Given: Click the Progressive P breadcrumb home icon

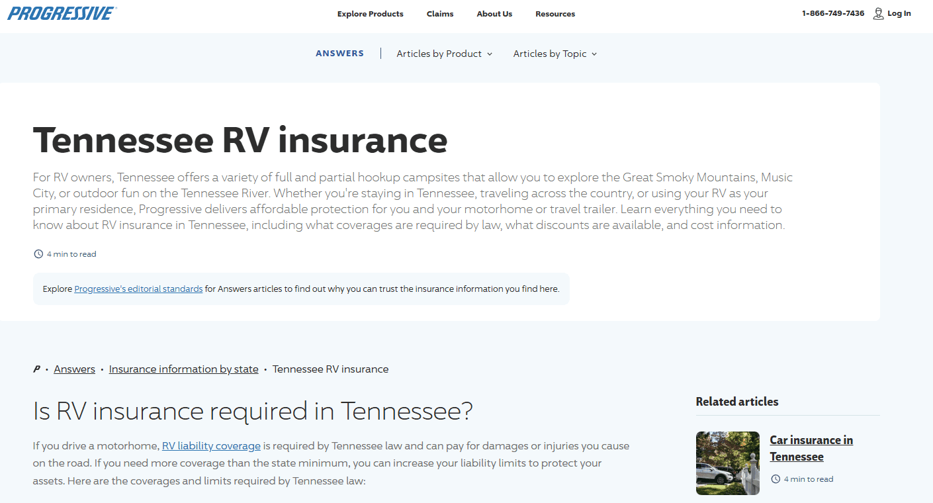Looking at the screenshot, I should (37, 369).
